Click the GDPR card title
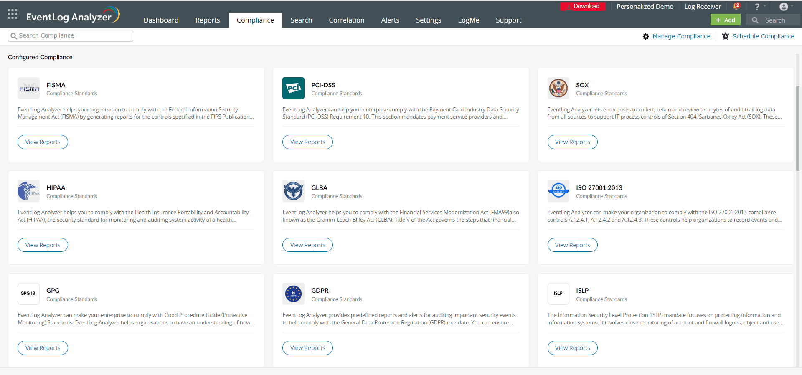 [x=320, y=291]
